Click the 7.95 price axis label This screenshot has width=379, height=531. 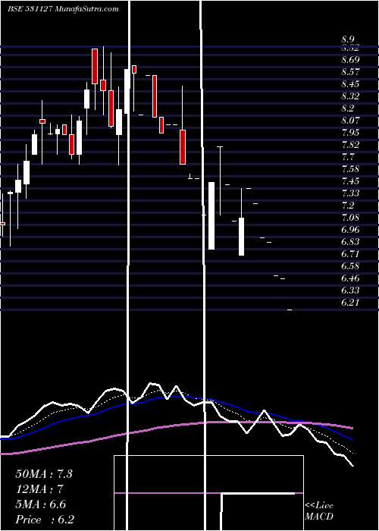click(x=350, y=133)
